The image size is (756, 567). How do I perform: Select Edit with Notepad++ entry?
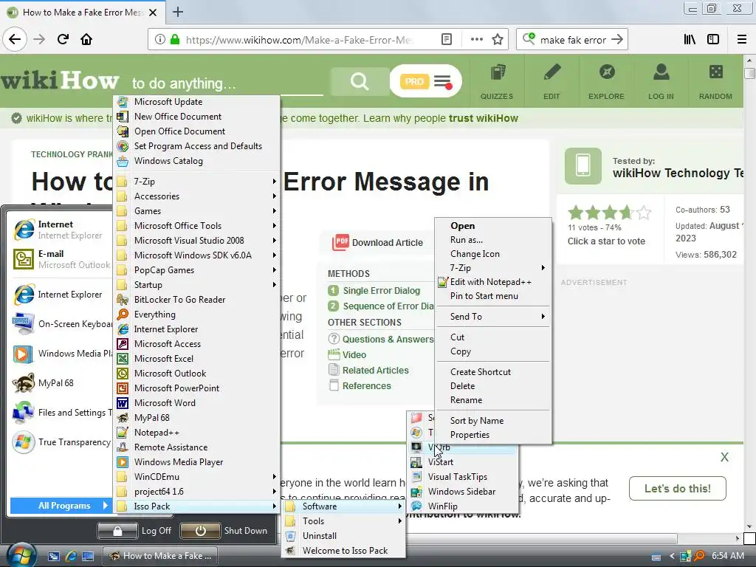pyautogui.click(x=492, y=282)
